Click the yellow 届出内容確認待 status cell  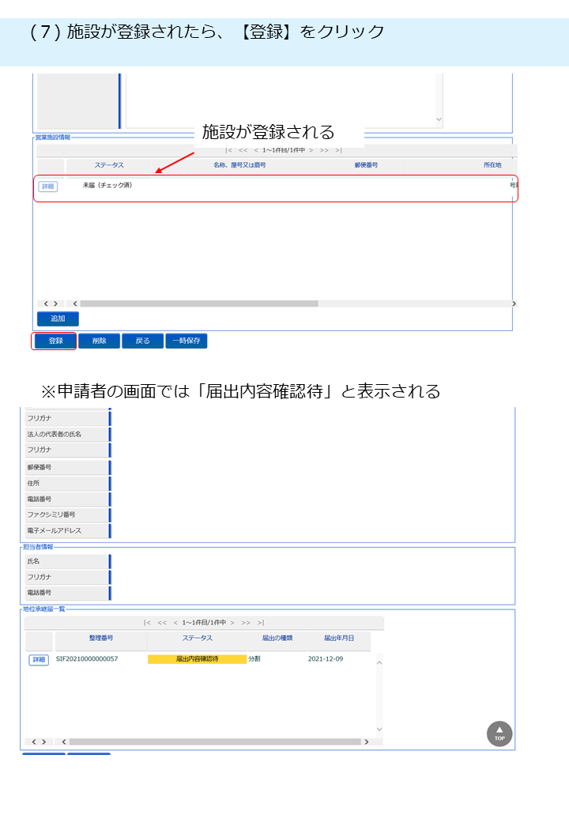[x=197, y=659]
